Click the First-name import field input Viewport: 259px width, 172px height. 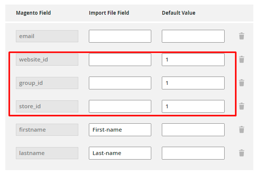120,130
